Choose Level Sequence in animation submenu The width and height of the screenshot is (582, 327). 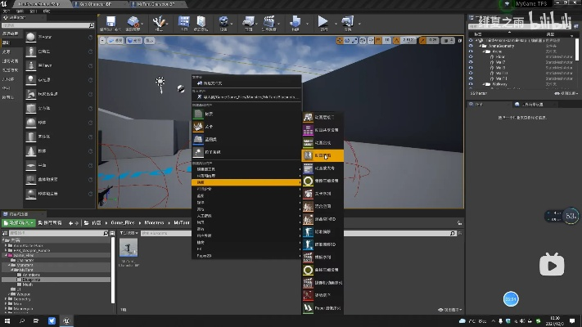(323, 194)
